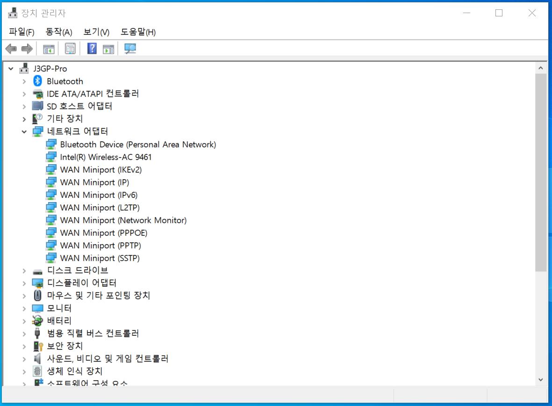Click the 디스플레이 어댑터 icon
The image size is (552, 406).
click(x=38, y=283)
